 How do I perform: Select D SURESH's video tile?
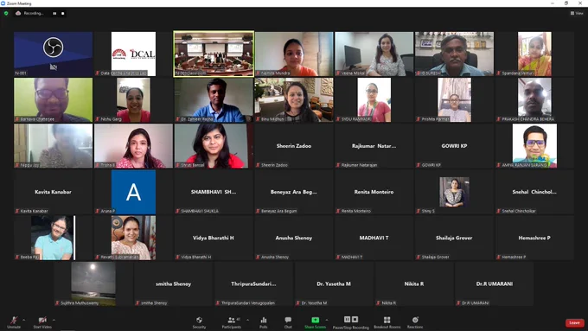click(x=455, y=54)
